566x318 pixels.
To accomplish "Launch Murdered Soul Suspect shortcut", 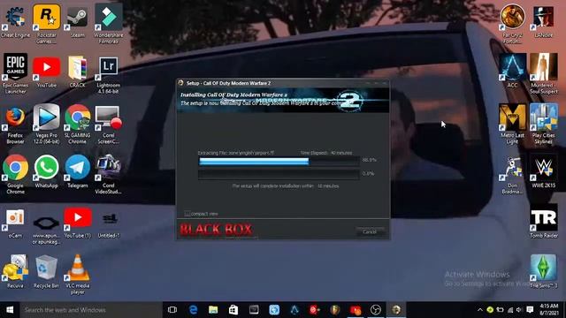I will (543, 74).
